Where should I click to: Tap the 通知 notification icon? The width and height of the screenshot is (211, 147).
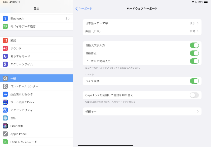(5, 40)
